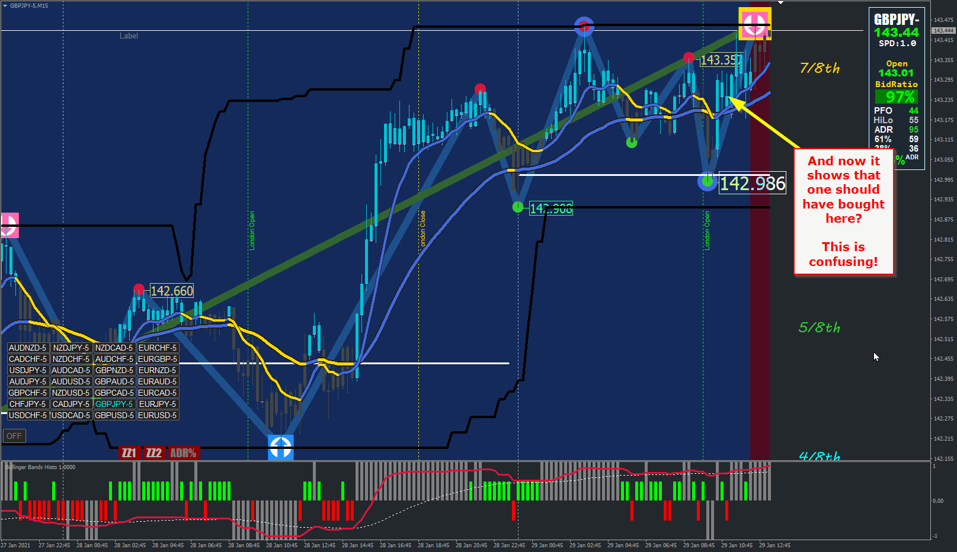The image size is (957, 552).
Task: Select the green swing-low dot beside 142.986
Action: click(707, 181)
